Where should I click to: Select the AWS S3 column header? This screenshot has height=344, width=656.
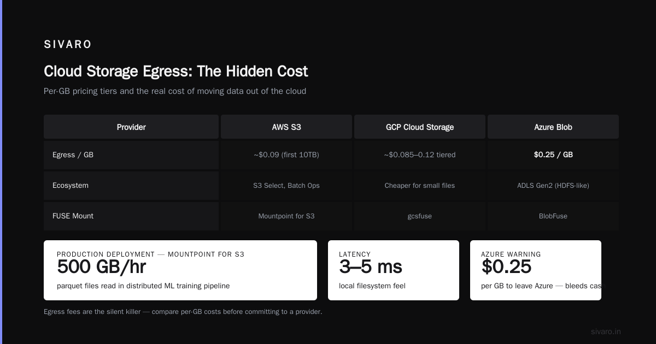(x=286, y=127)
